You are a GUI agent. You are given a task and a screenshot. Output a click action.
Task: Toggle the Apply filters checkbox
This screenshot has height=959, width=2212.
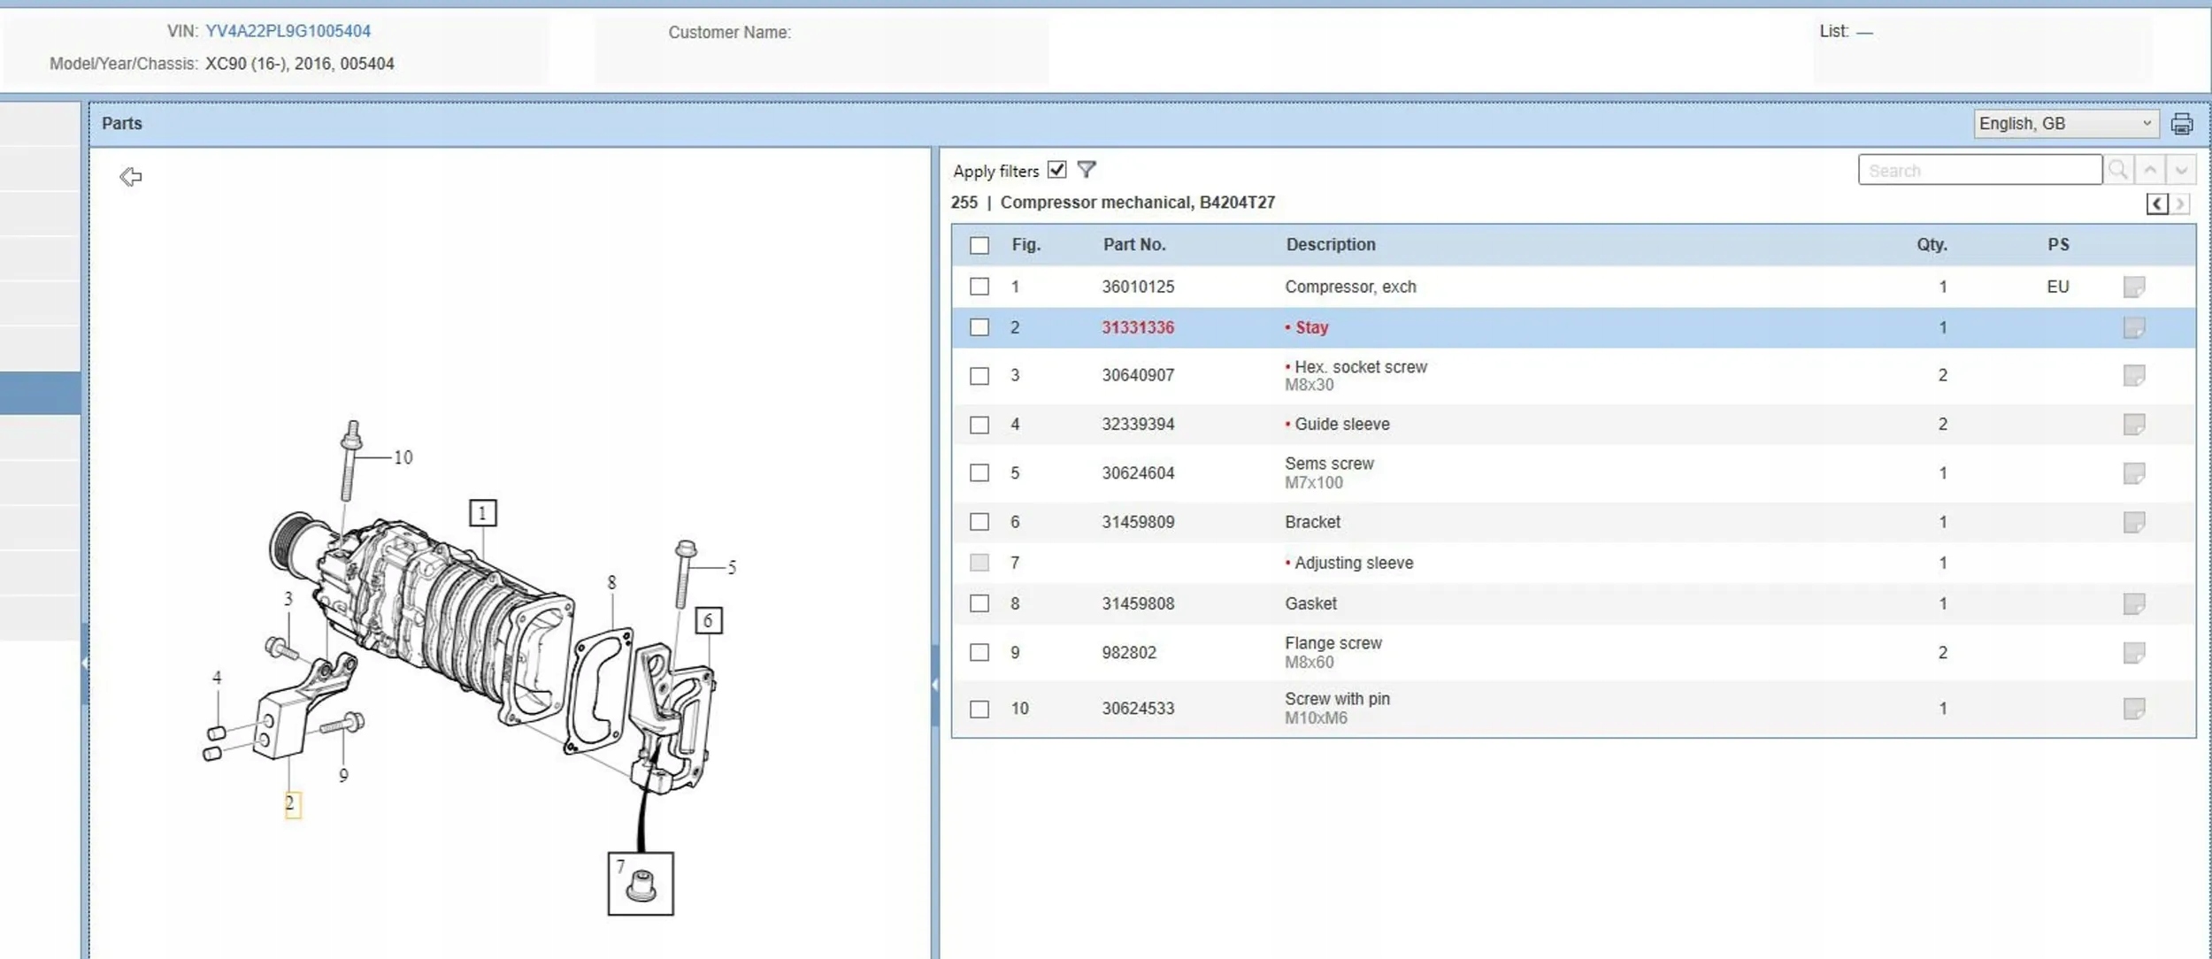pos(1056,169)
